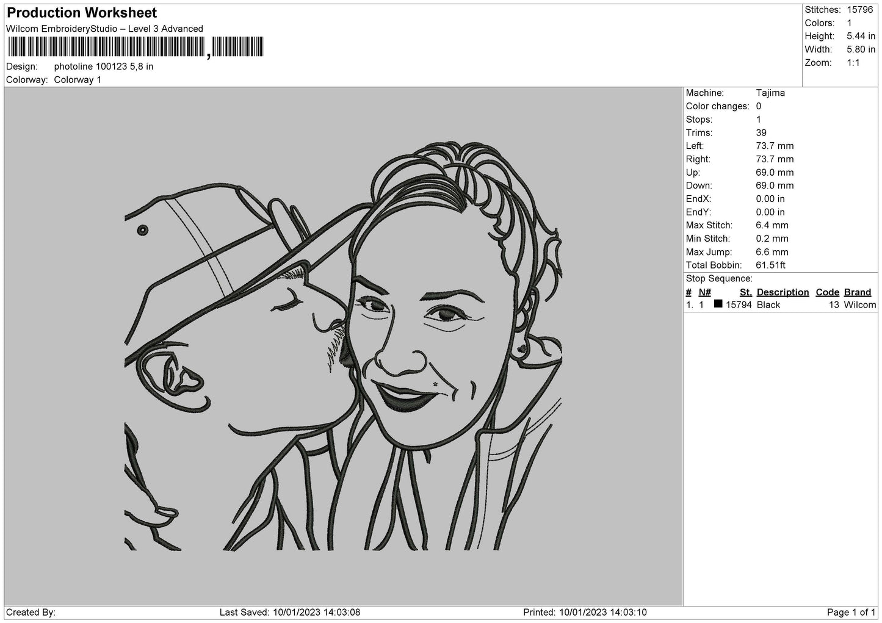This screenshot has width=882, height=623.
Task: Select the Brand column header
Action: click(x=857, y=292)
